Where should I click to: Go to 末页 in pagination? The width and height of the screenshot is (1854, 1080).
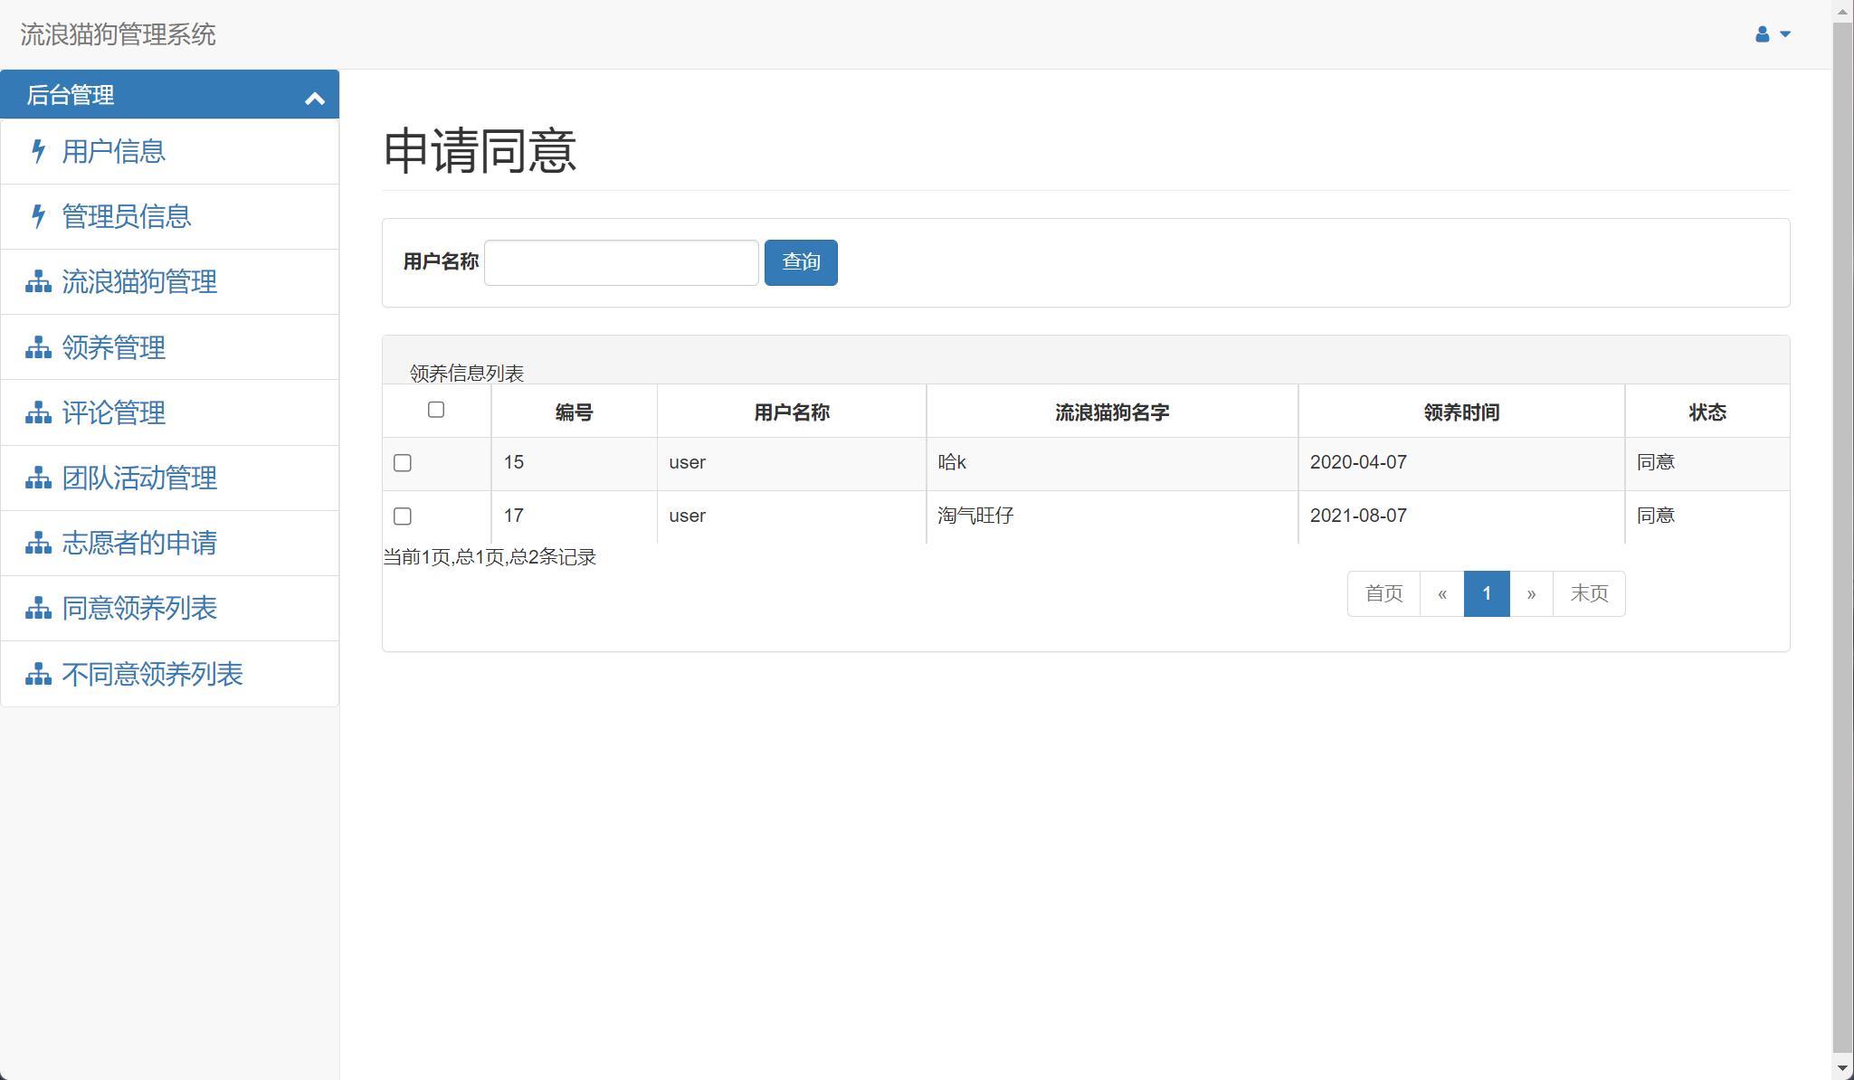point(1589,593)
